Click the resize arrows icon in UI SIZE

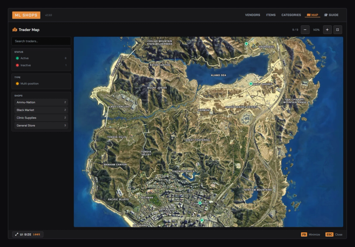[x=17, y=234]
